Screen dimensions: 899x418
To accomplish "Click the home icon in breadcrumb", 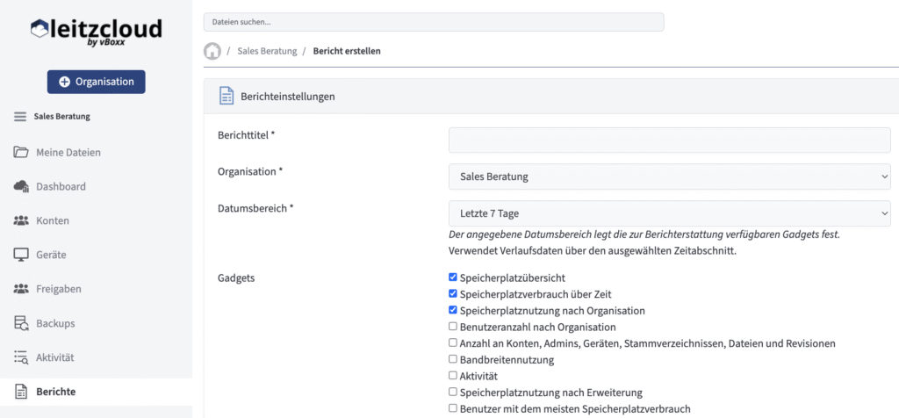I will click(x=212, y=51).
